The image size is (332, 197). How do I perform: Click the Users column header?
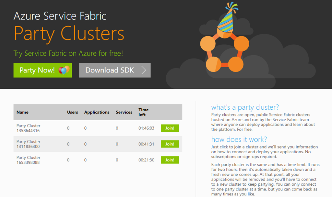pos(72,112)
